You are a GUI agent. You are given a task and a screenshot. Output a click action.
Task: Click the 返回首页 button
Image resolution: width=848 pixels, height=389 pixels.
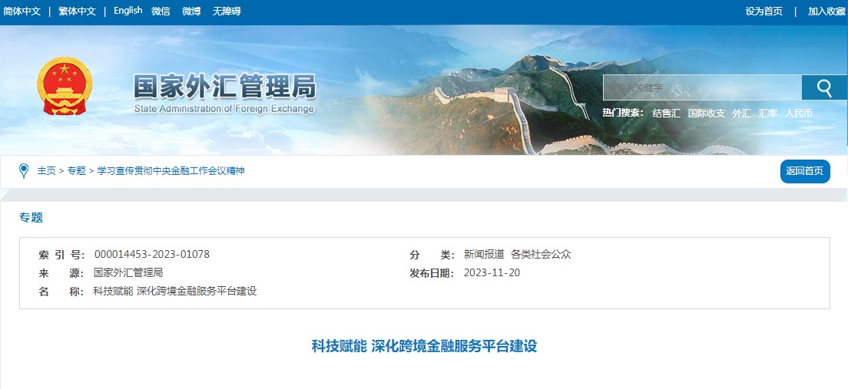pyautogui.click(x=805, y=171)
